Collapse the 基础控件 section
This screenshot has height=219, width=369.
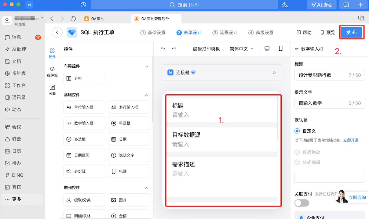(x=147, y=95)
